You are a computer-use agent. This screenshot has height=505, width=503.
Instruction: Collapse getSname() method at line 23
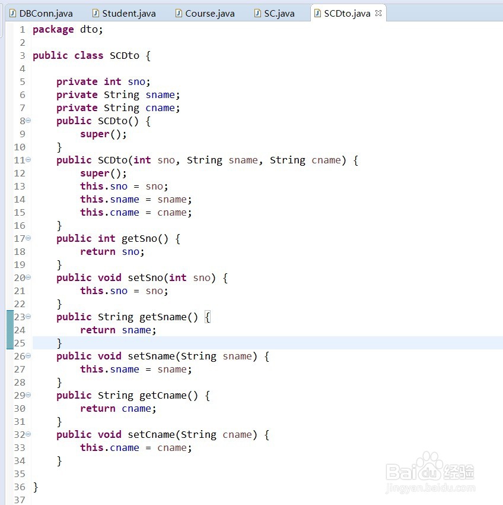tap(28, 317)
